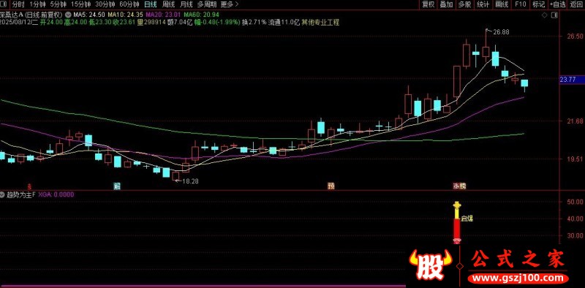Toggle the 标记 mark button
Image resolution: width=585 pixels, height=288 pixels.
(x=538, y=4)
